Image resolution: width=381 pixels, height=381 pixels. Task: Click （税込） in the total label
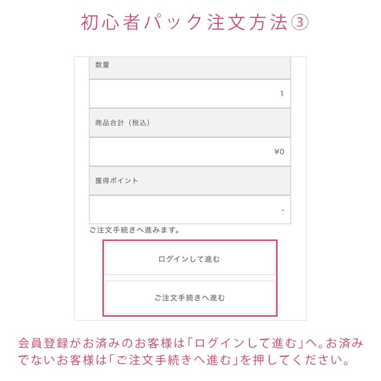pyautogui.click(x=138, y=123)
